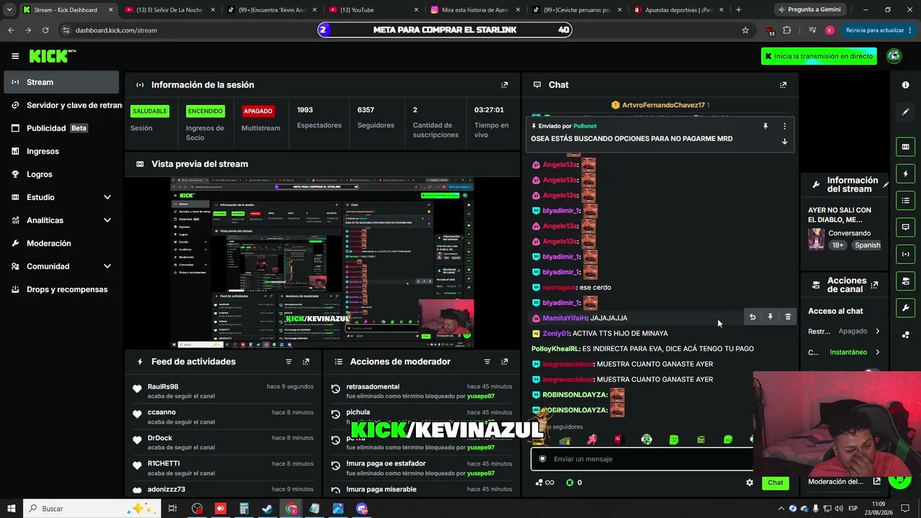Filter the Acciones de moderador list
921x518 pixels.
pyautogui.click(x=487, y=362)
